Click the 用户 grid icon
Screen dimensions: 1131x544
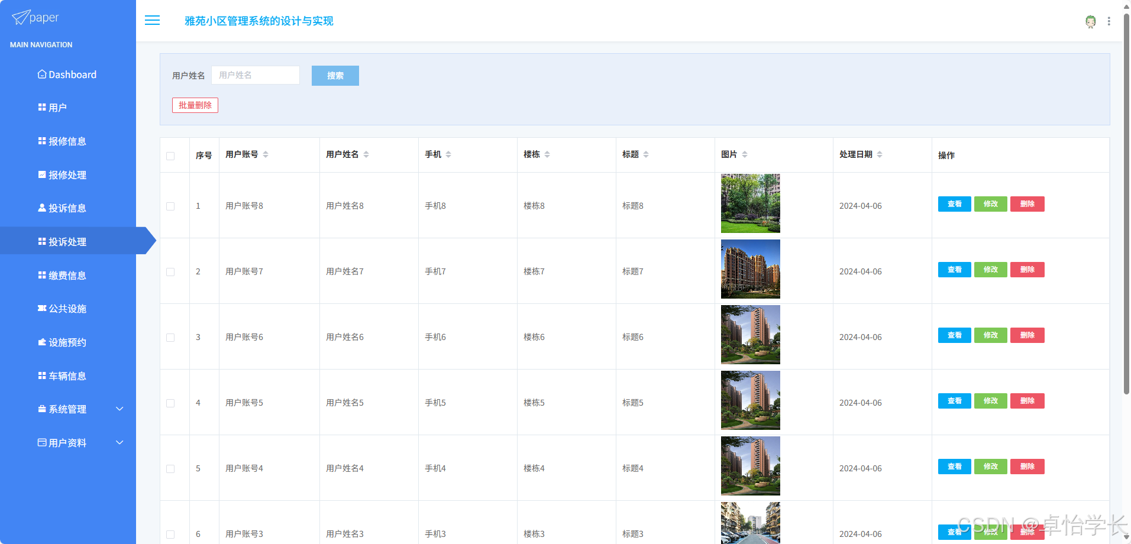point(42,107)
